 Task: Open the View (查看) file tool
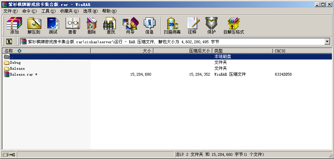pos(72,26)
